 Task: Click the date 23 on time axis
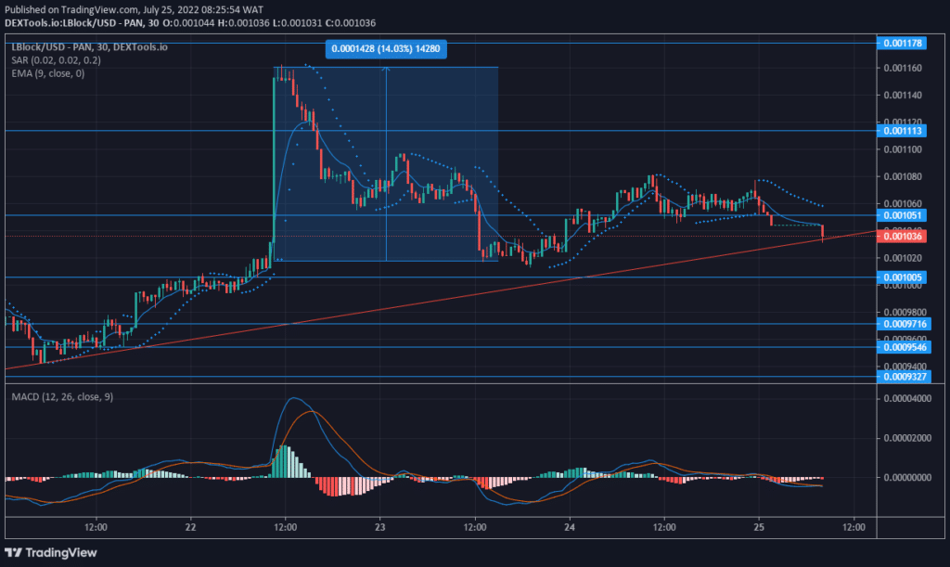click(x=379, y=527)
